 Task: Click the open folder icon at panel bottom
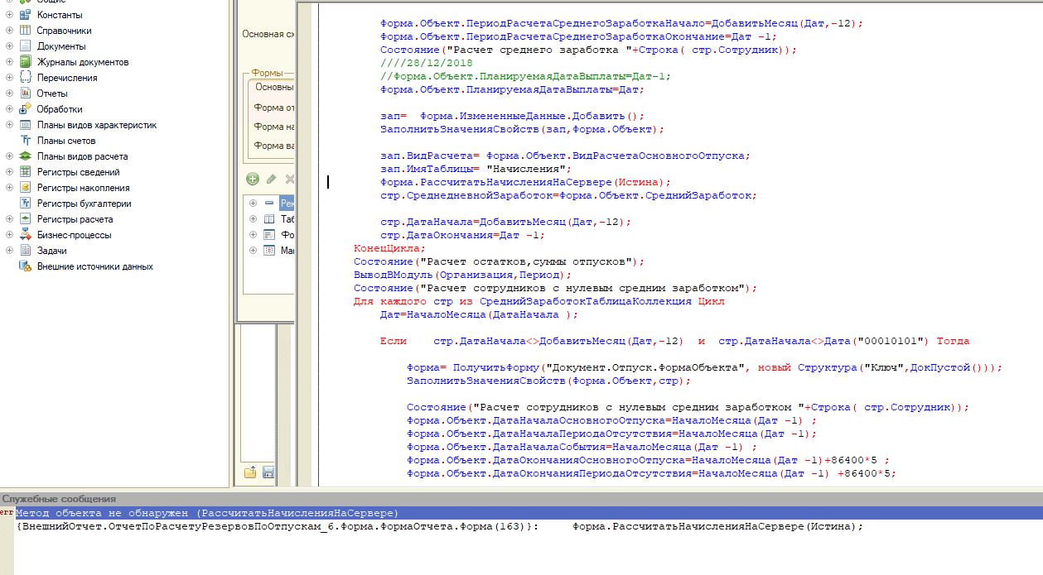250,472
